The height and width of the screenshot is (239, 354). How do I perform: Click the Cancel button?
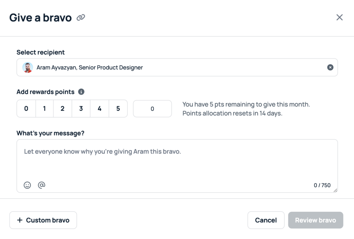(266, 220)
